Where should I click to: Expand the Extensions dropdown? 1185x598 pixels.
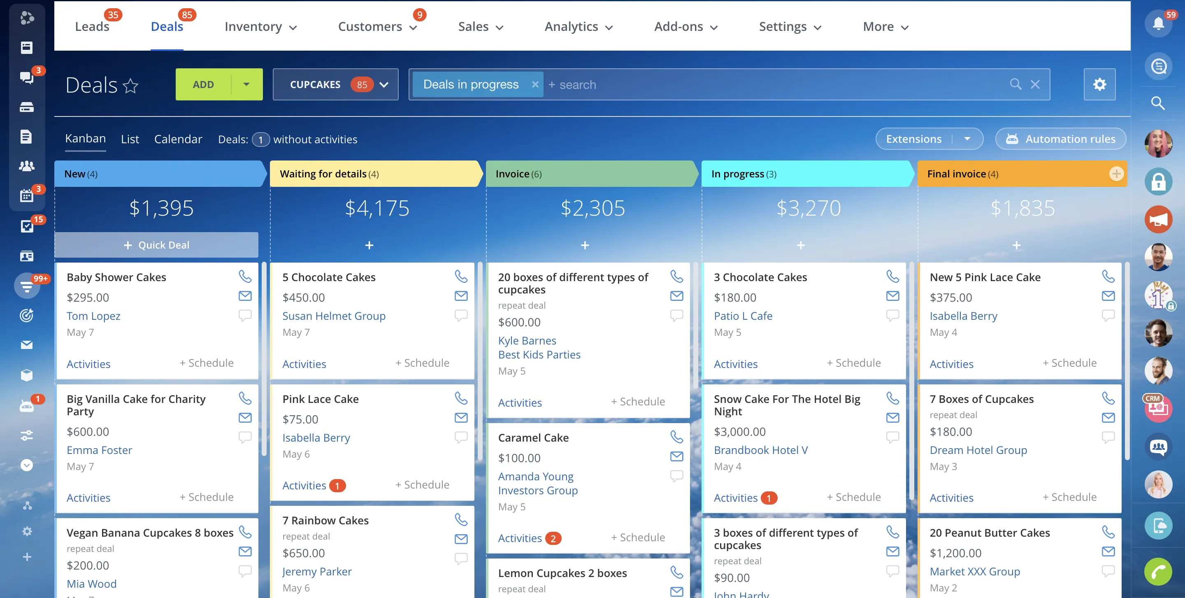[967, 139]
